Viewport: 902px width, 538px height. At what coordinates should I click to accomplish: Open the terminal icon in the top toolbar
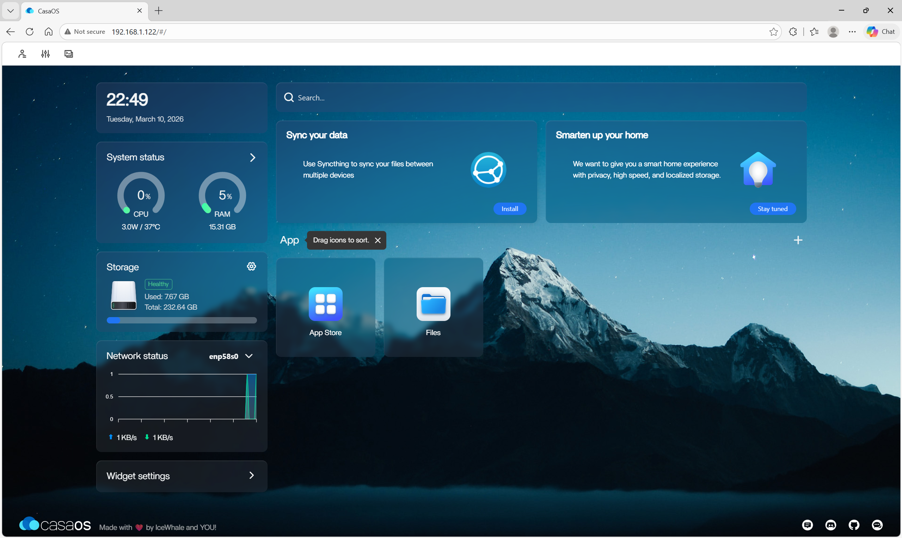pos(68,54)
